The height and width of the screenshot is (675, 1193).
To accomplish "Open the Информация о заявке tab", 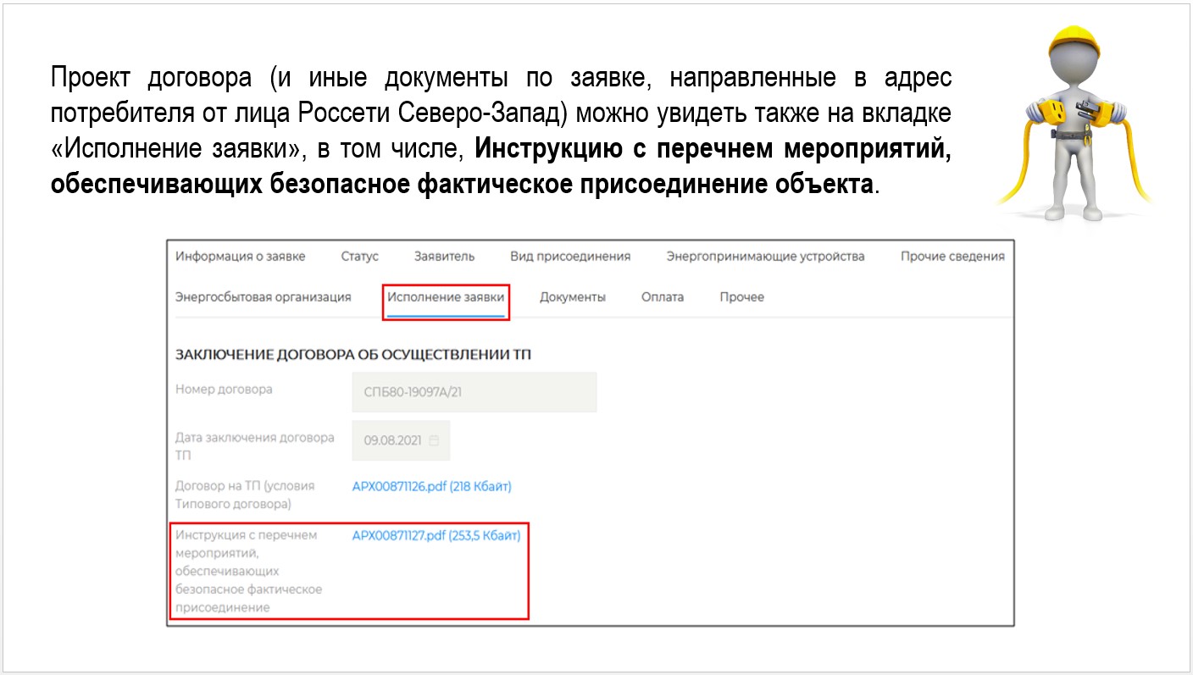I will click(x=240, y=257).
